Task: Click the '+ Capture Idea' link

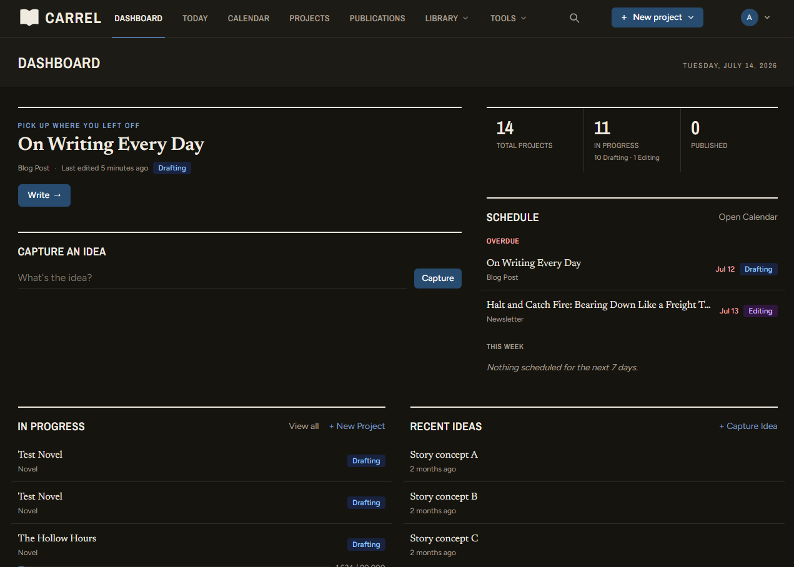Action: coord(748,426)
